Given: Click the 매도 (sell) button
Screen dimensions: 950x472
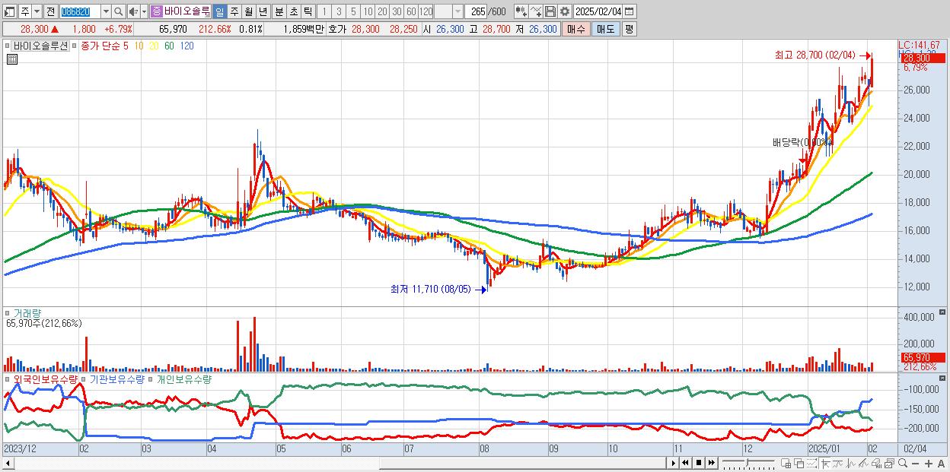Looking at the screenshot, I should [606, 29].
